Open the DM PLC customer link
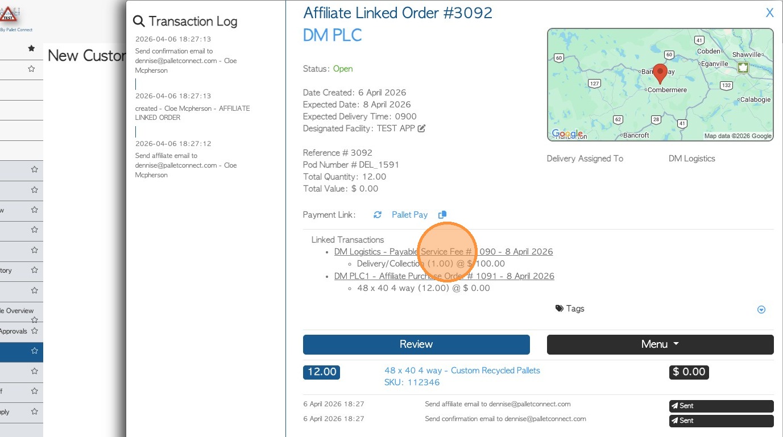This screenshot has height=437, width=783. pos(332,35)
